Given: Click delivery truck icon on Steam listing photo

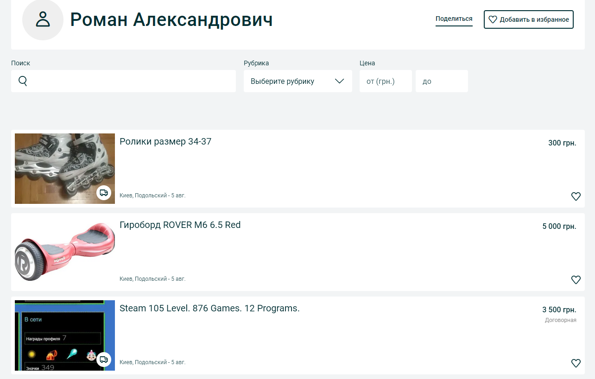Looking at the screenshot, I should point(104,360).
